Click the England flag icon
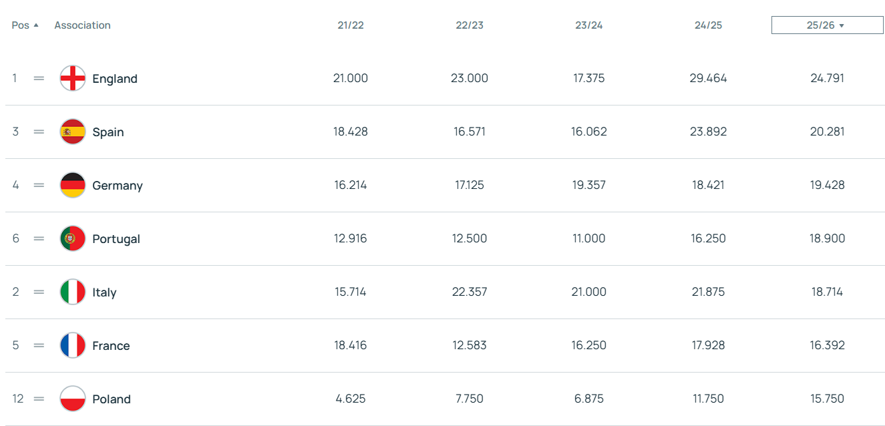Image resolution: width=885 pixels, height=426 pixels. pyautogui.click(x=73, y=78)
